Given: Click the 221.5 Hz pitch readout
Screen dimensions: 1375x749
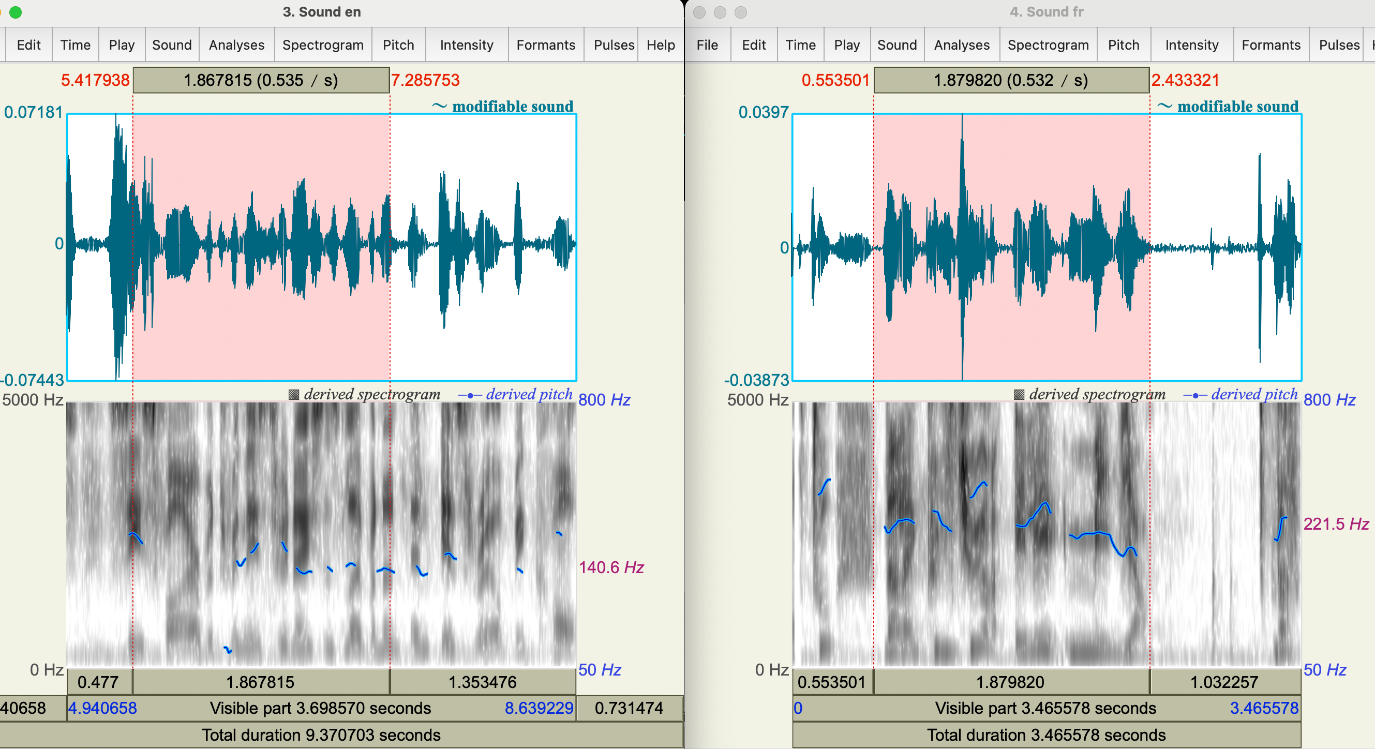Looking at the screenshot, I should (x=1336, y=523).
